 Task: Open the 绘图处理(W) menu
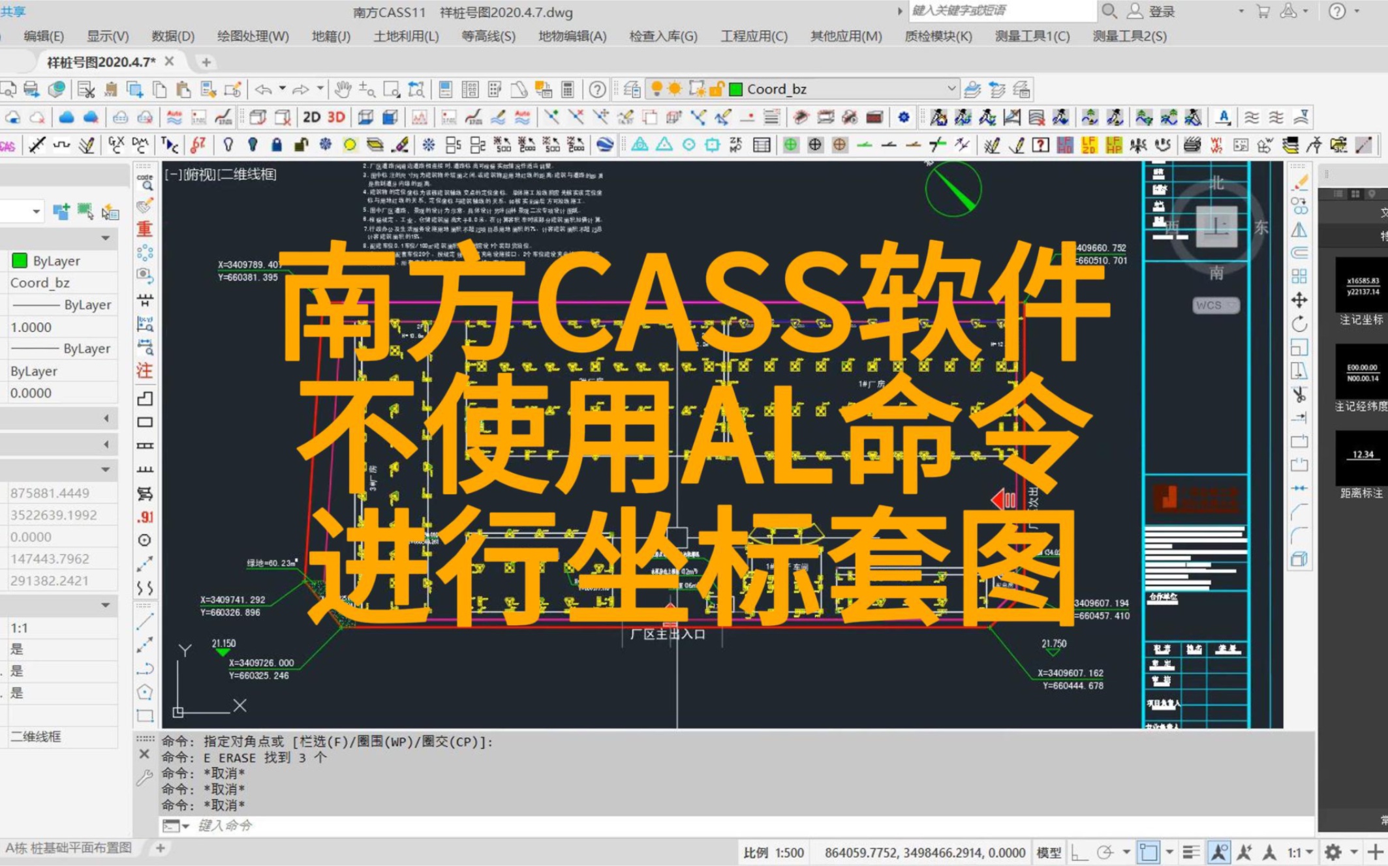(253, 37)
